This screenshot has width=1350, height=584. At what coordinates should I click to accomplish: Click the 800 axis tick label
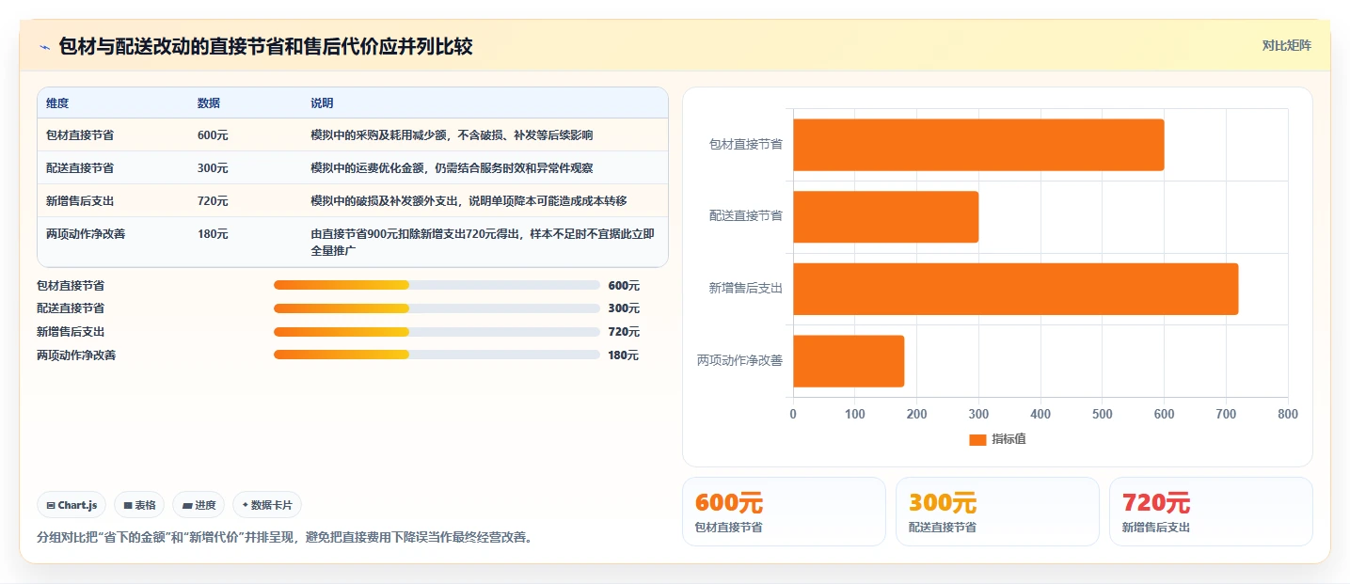[1288, 414]
